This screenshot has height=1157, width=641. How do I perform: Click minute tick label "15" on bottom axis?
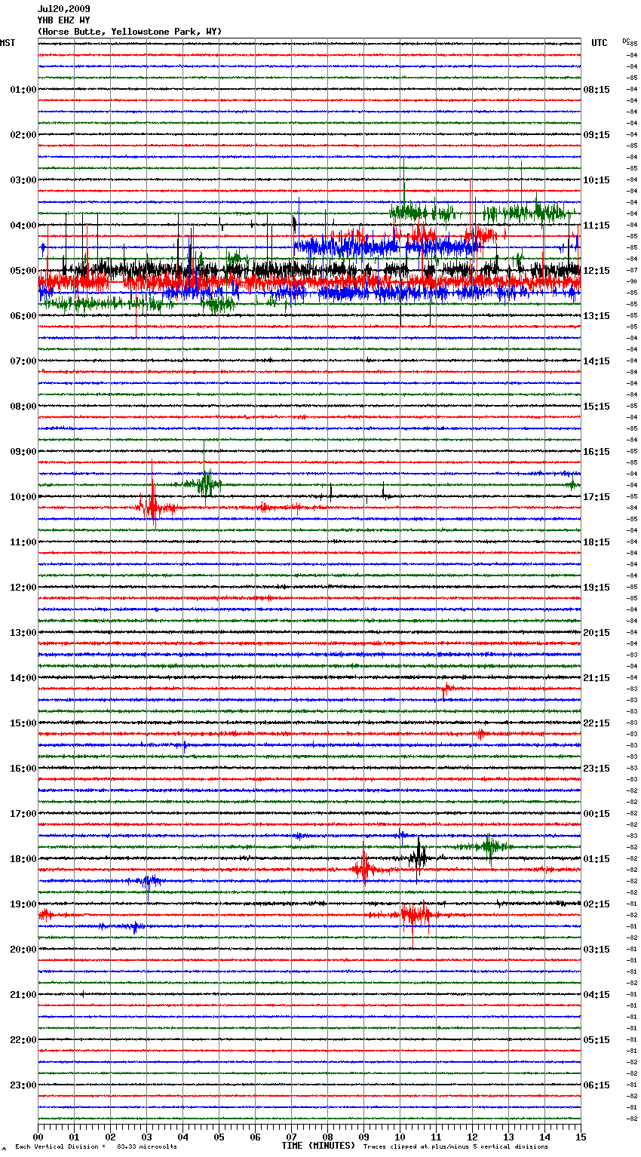pos(581,1137)
